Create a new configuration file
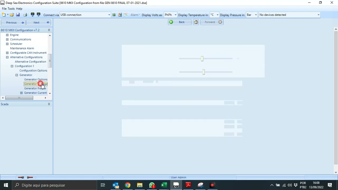 click(x=4, y=15)
